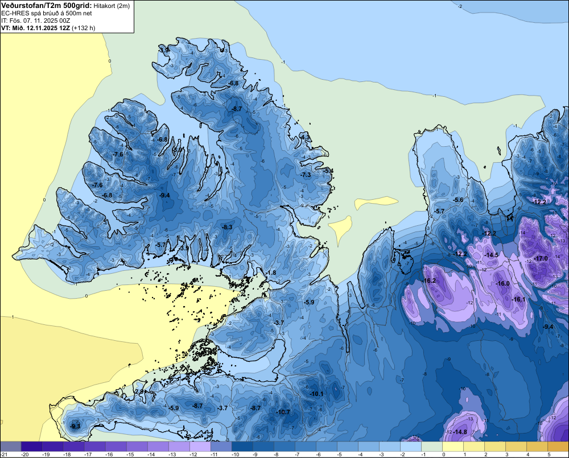Click the -16.0 temperature label
The image size is (569, 458).
click(503, 283)
